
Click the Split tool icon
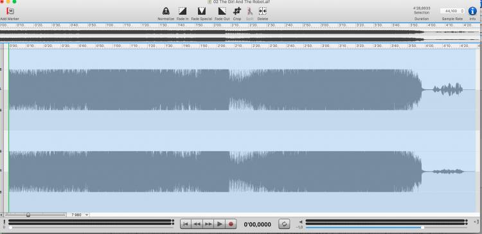(x=249, y=11)
